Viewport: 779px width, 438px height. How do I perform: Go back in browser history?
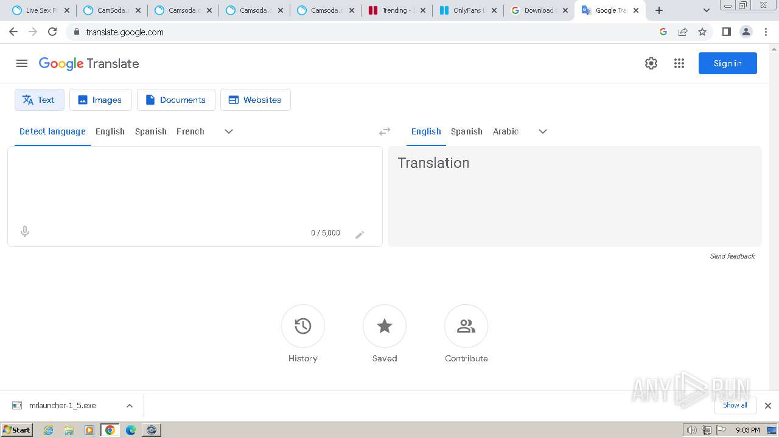point(13,32)
